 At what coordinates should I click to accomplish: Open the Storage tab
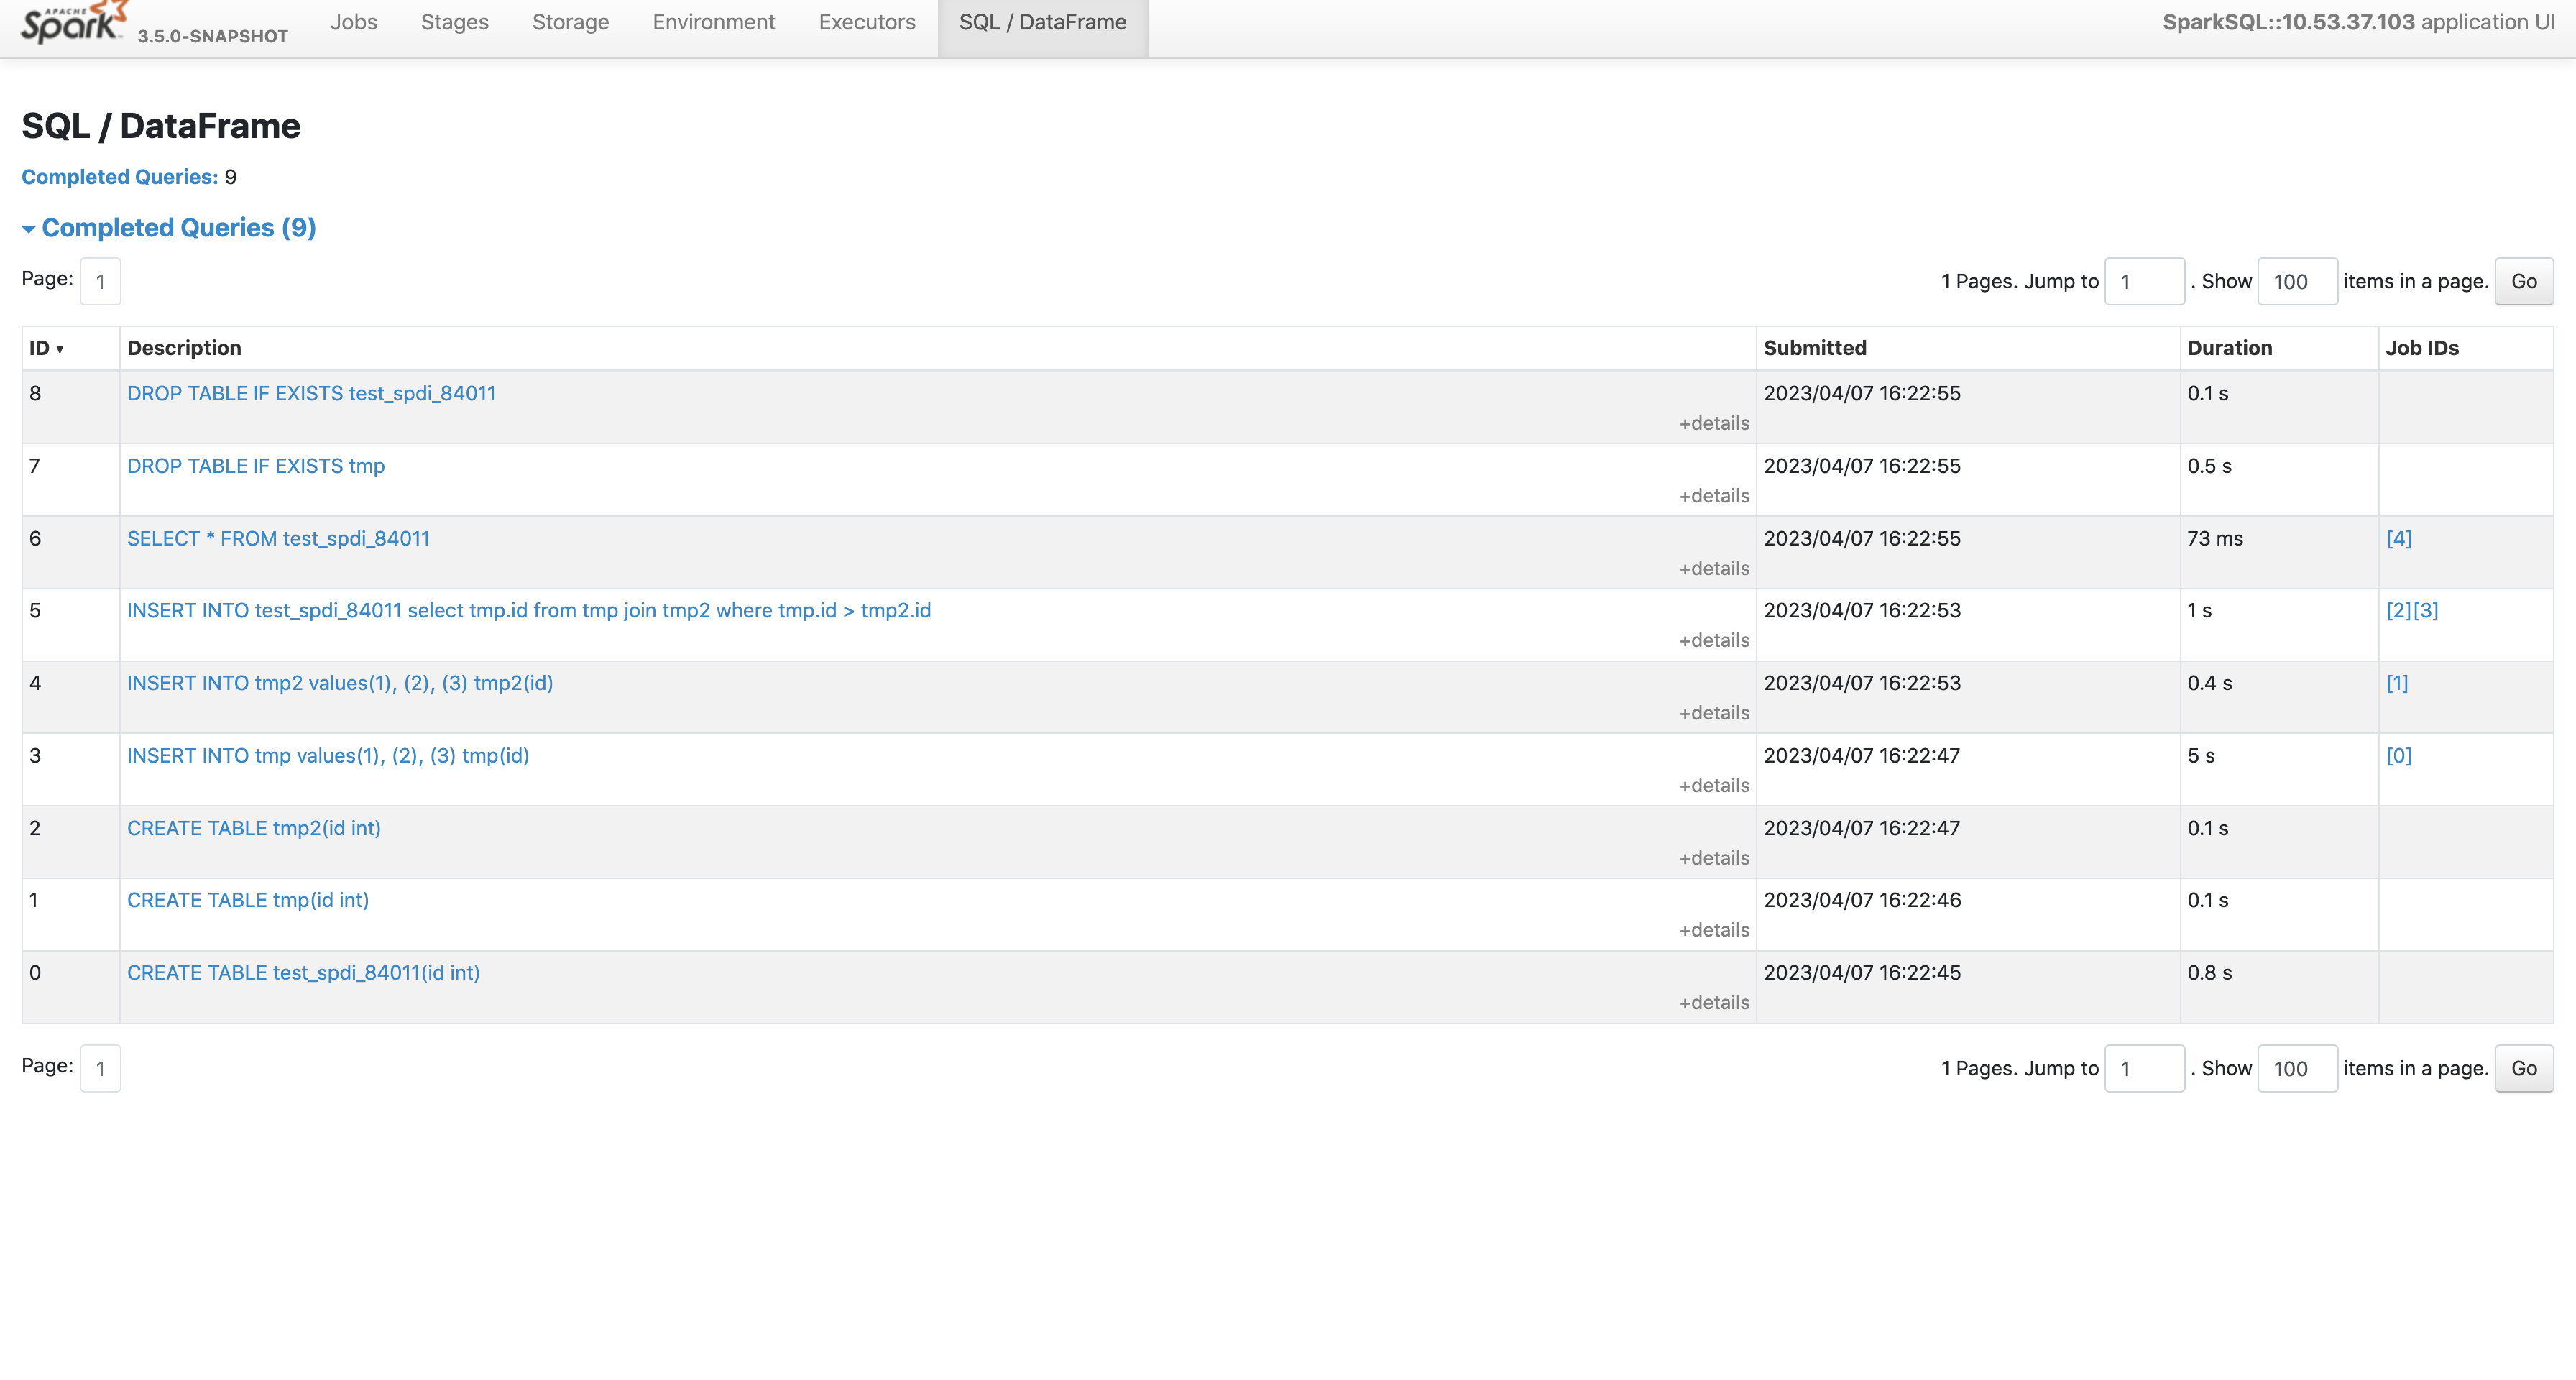[570, 22]
